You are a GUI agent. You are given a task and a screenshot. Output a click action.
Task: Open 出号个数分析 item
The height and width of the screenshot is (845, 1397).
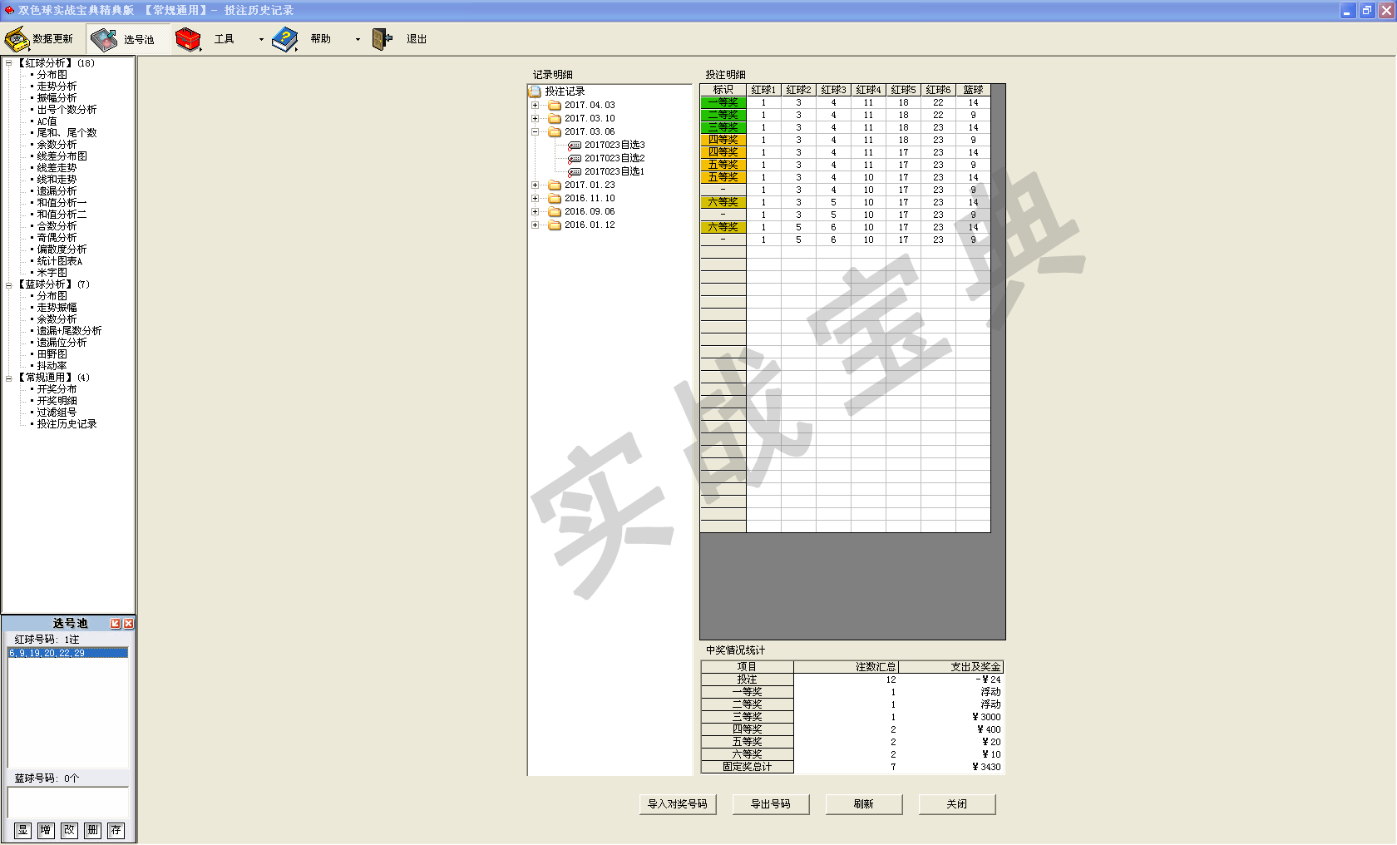67,110
